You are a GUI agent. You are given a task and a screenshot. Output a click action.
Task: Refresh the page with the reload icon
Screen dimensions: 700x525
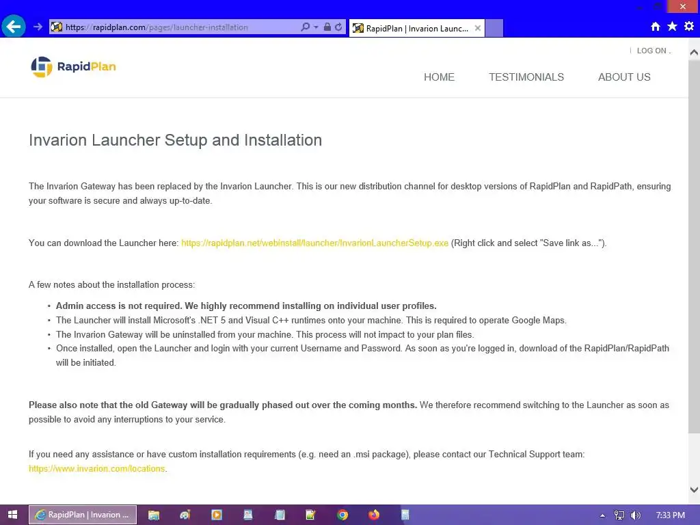(x=339, y=27)
